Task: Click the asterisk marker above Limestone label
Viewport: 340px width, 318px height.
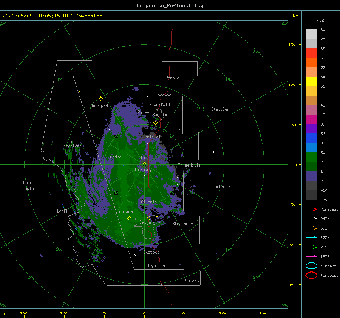Action: click(71, 143)
